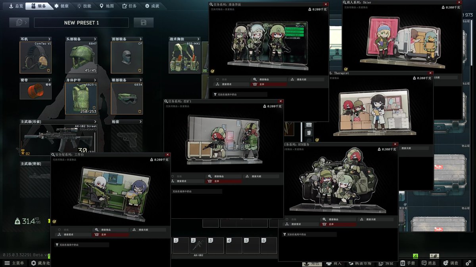Close the 安全屋系列：工作台 inspect window
The width and height of the screenshot is (476, 267).
tap(167, 154)
